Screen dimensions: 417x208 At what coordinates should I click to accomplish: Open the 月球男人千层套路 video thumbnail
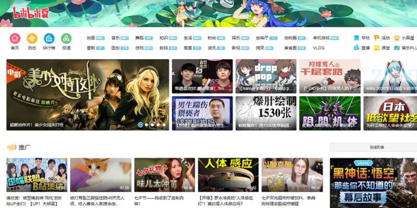click(x=330, y=76)
